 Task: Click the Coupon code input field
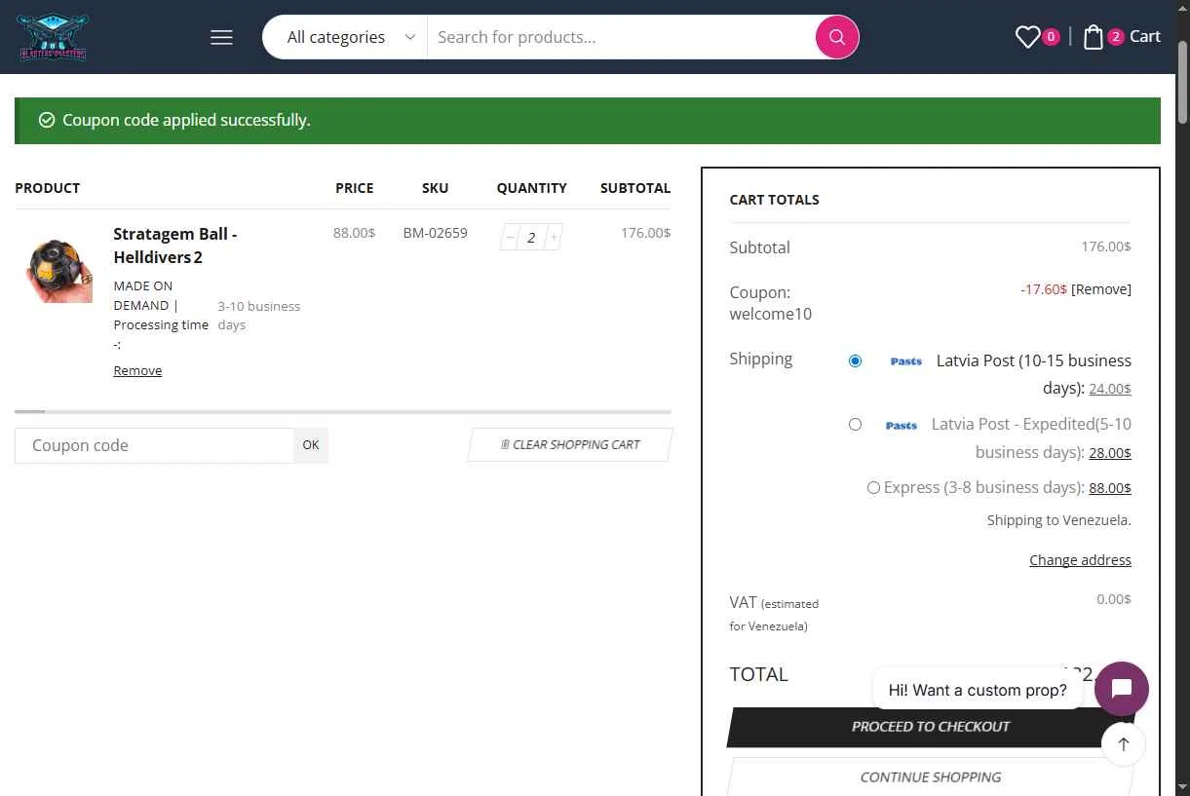(x=154, y=445)
